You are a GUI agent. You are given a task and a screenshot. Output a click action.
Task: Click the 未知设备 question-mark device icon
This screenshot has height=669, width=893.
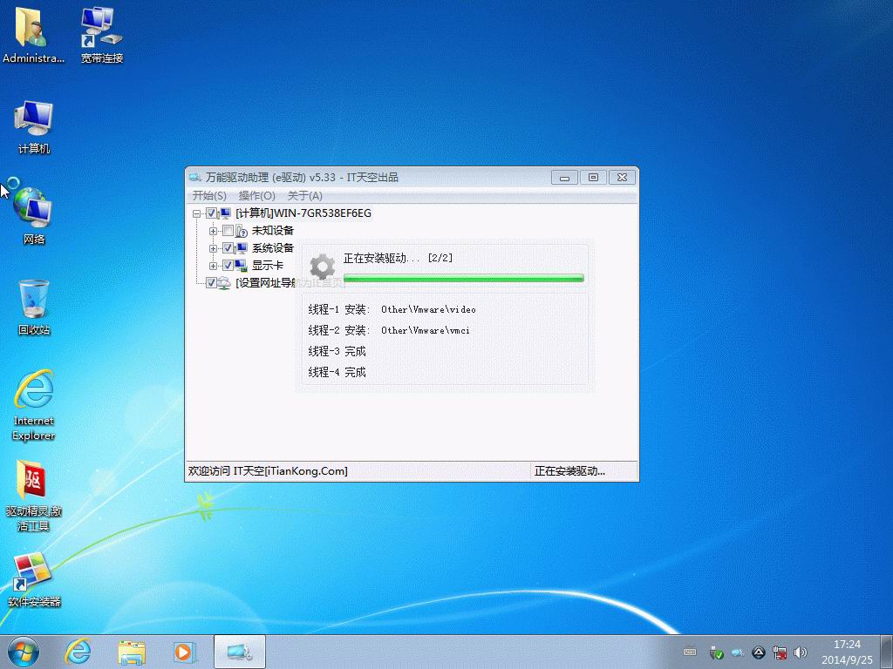242,231
